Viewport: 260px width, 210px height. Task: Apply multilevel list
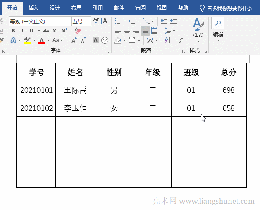(x=146, y=21)
